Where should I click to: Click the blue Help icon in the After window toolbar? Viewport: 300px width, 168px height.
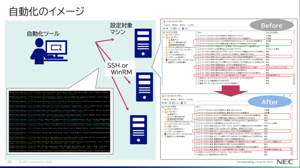point(182,103)
